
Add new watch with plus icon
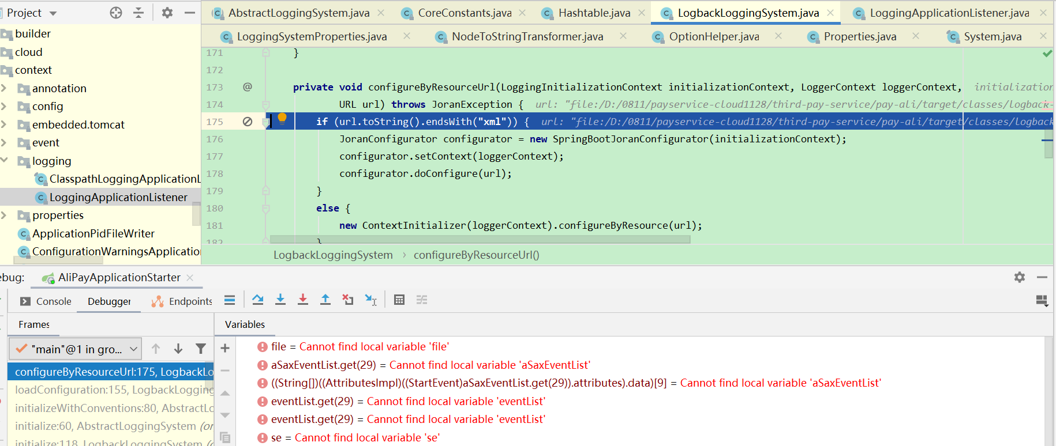point(225,348)
